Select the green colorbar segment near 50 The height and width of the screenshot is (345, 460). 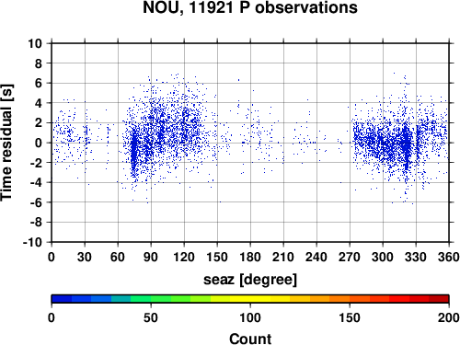pyautogui.click(x=141, y=299)
